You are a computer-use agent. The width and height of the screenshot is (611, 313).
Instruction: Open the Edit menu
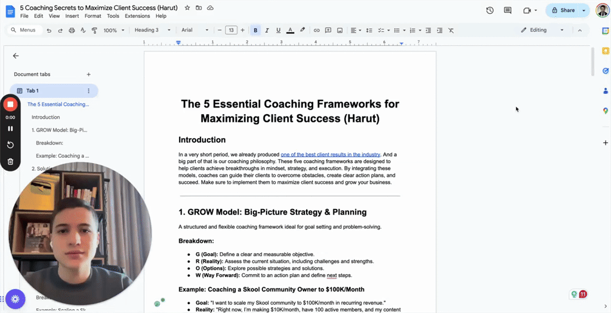[x=39, y=16]
